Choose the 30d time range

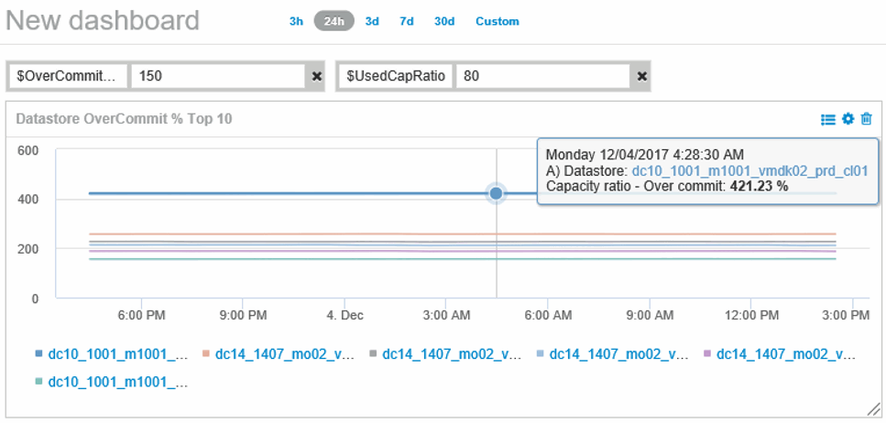444,21
